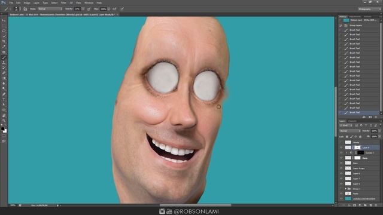The height and width of the screenshot is (215, 383).
Task: Delete current state in History panel
Action: pos(376,117)
